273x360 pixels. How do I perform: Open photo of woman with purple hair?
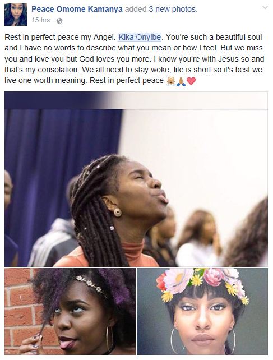click(70, 311)
